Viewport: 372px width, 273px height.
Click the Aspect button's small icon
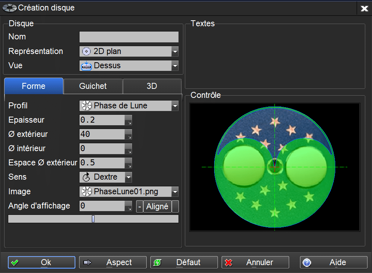[87, 262]
